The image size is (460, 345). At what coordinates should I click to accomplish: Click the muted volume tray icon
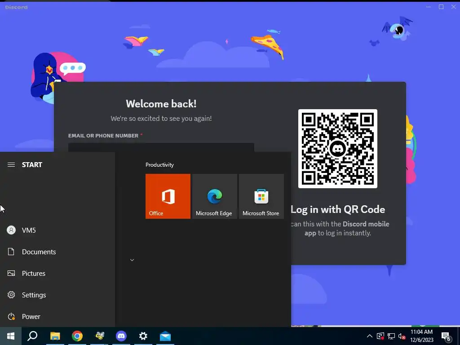coord(402,336)
